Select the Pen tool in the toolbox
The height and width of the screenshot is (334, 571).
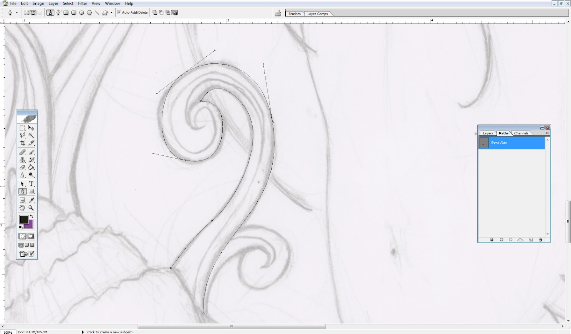coord(22,191)
